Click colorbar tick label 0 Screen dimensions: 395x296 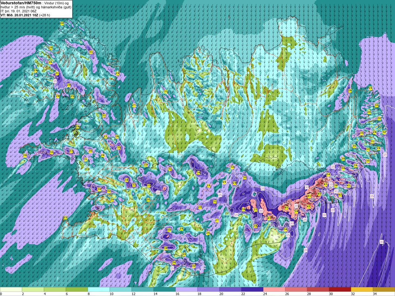coord(1,294)
